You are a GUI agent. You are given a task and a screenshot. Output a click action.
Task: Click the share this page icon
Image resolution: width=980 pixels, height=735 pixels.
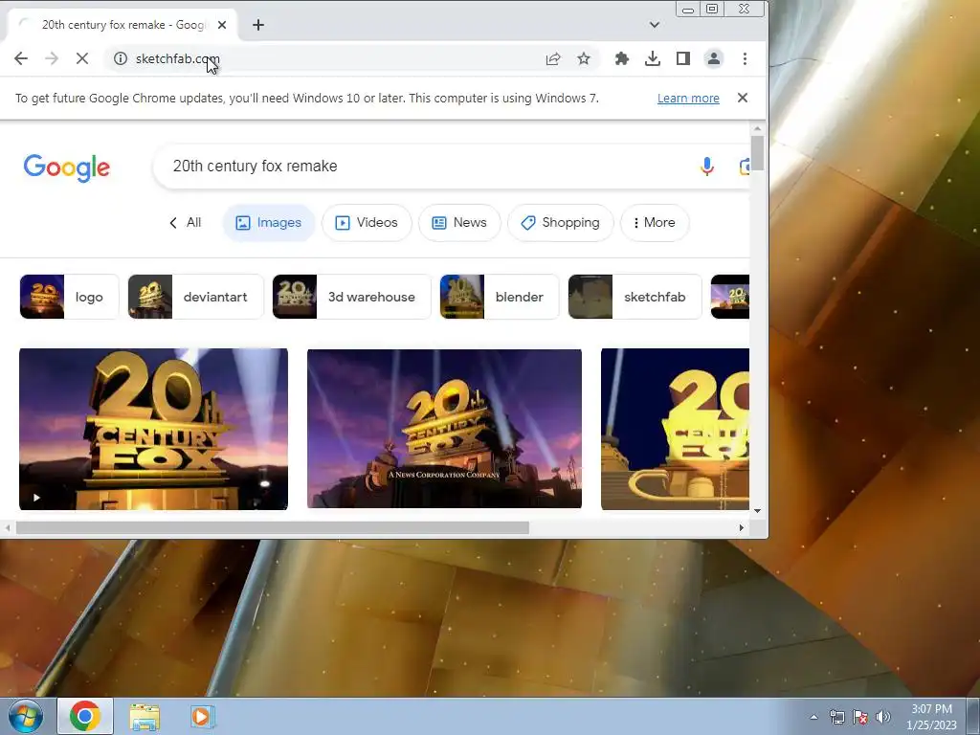pos(553,58)
